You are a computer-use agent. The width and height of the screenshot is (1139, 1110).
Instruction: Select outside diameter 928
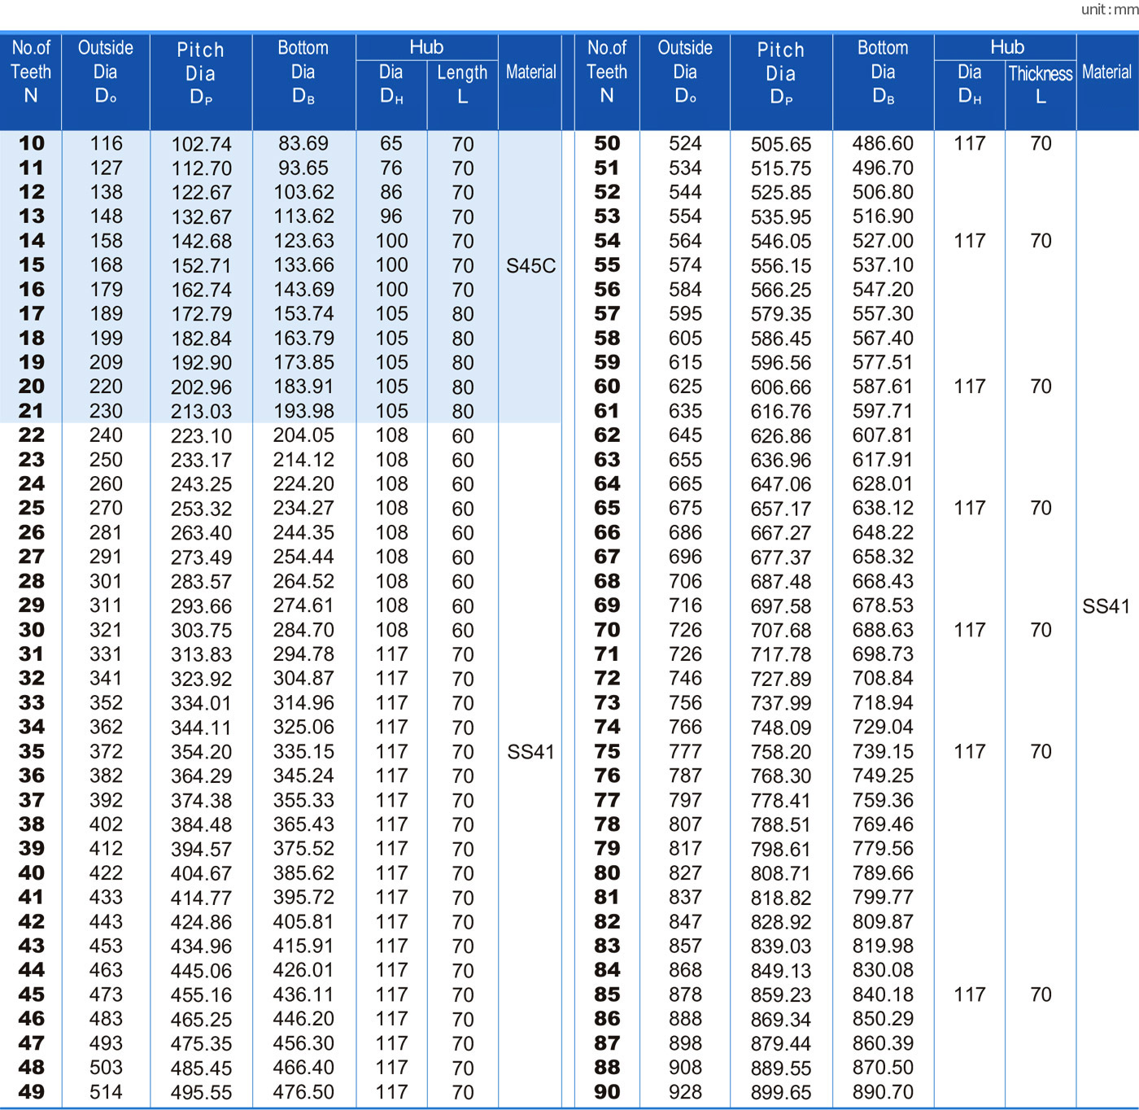(x=685, y=1091)
